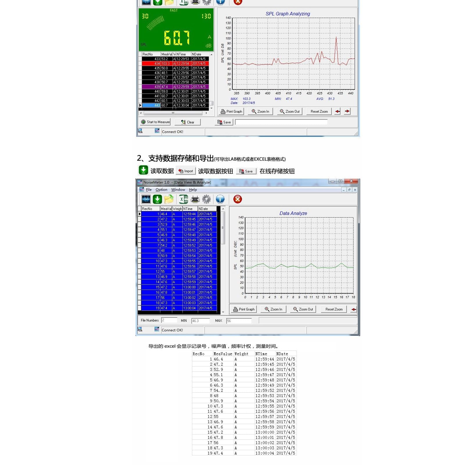Click Zoom Out under Data Analyze chart
Screen dimensions: 465x465
[303, 309]
